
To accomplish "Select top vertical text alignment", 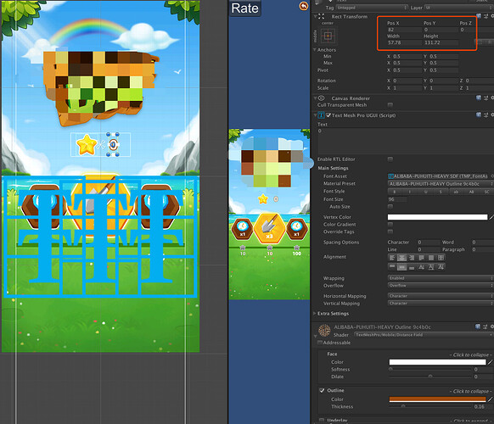I will coord(392,267).
